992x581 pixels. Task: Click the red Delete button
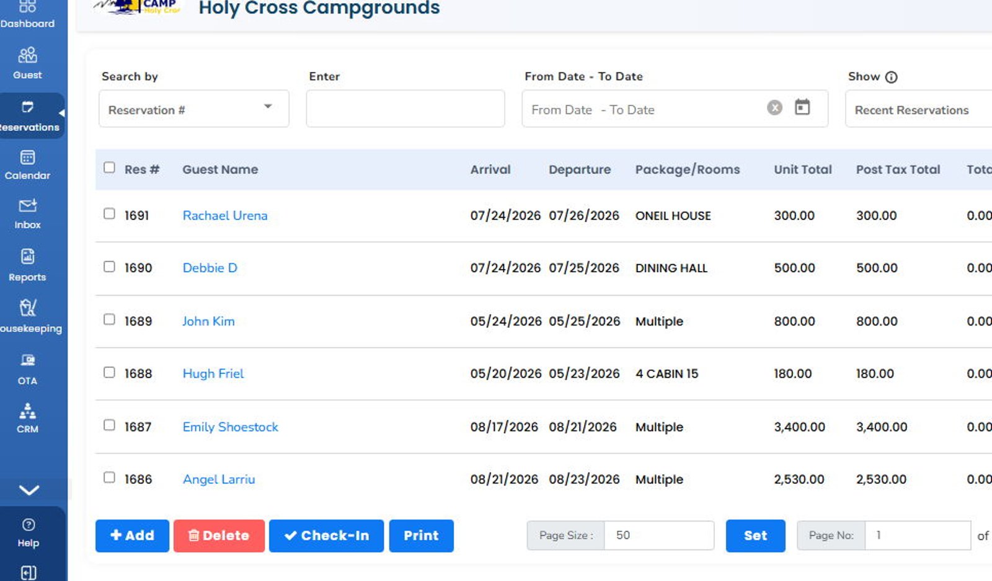tap(219, 536)
